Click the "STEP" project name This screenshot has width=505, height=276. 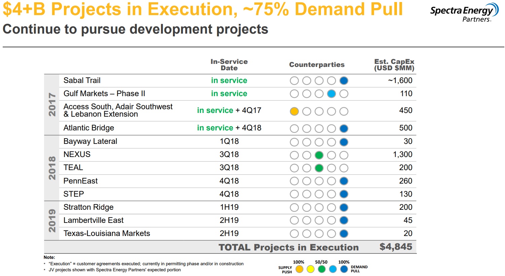pos(74,194)
